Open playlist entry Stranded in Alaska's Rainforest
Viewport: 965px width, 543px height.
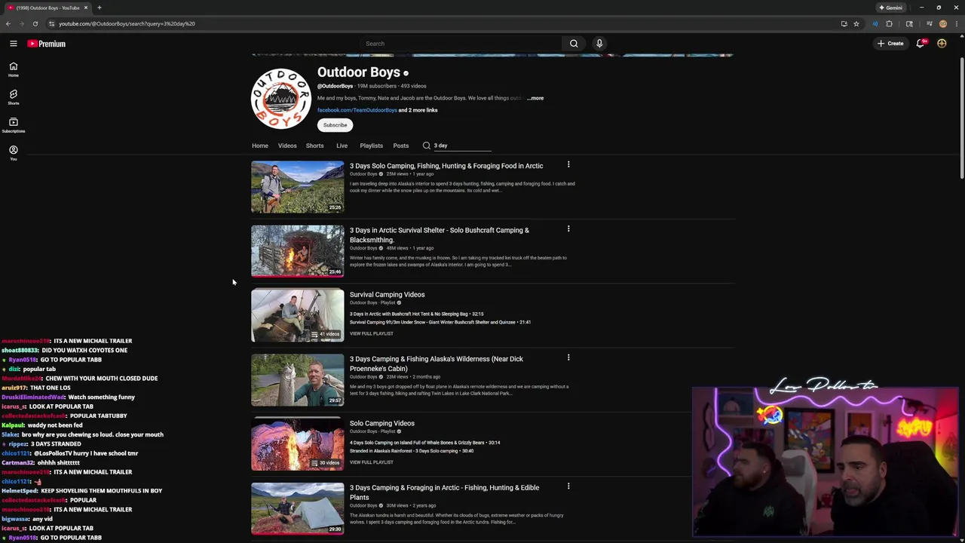(x=411, y=451)
